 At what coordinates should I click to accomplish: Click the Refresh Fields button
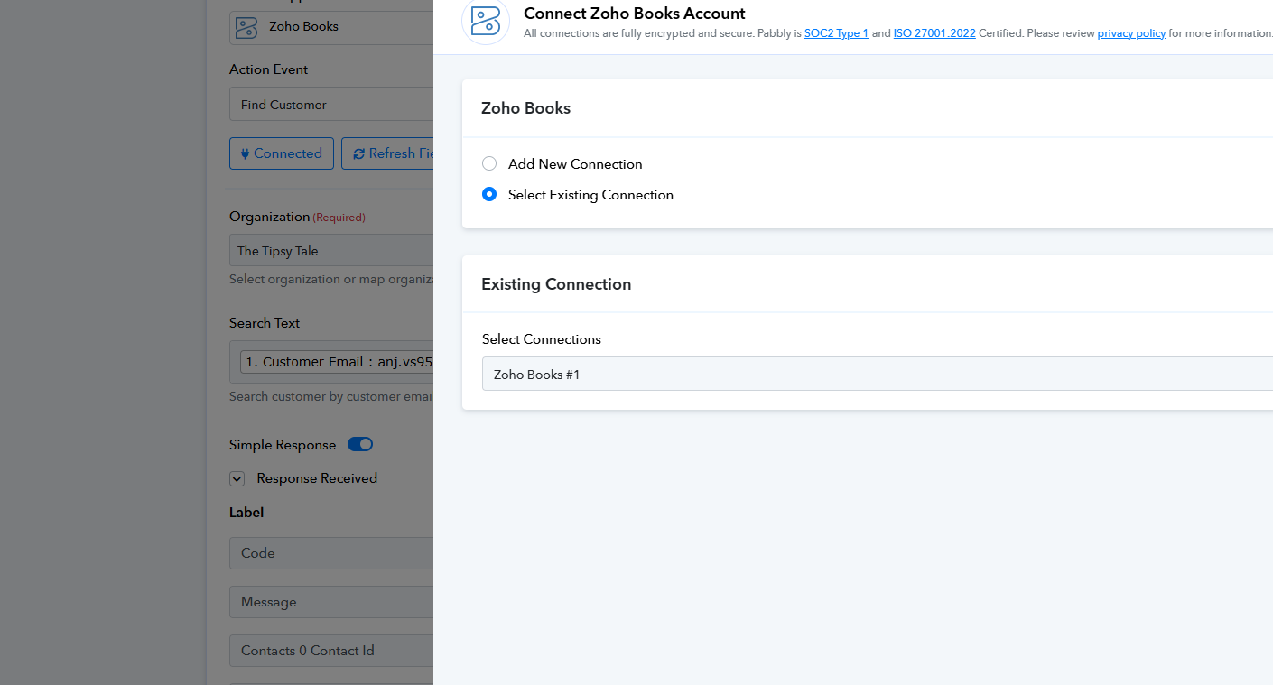pyautogui.click(x=387, y=153)
